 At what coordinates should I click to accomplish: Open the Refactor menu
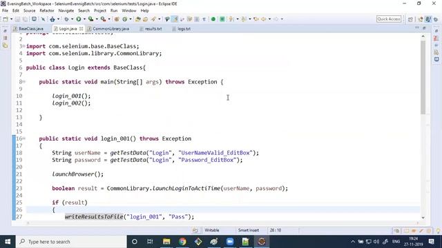pos(47,11)
